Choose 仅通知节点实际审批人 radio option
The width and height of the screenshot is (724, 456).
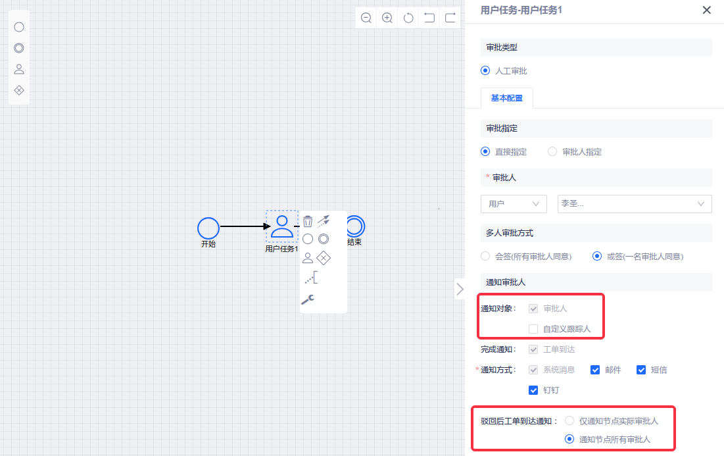pyautogui.click(x=569, y=420)
